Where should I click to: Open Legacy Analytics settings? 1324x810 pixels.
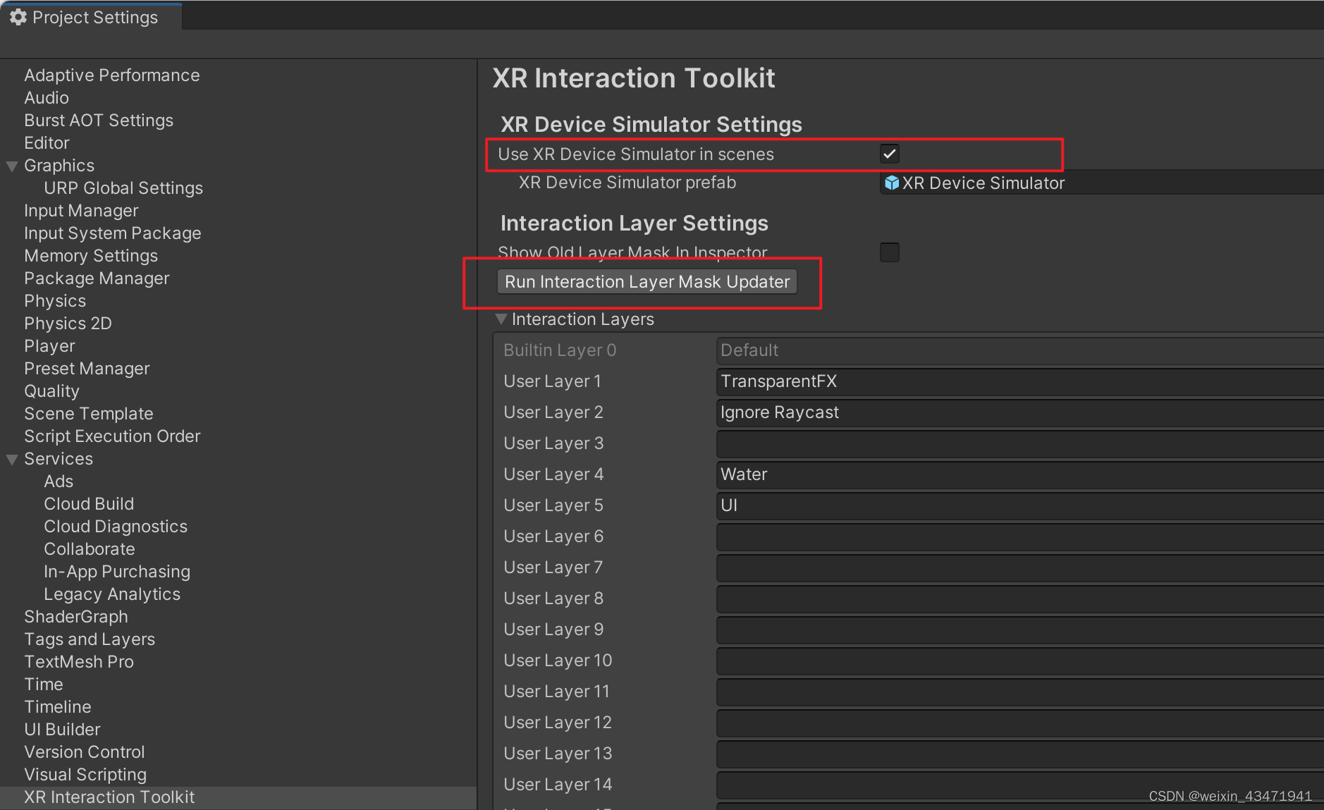112,594
